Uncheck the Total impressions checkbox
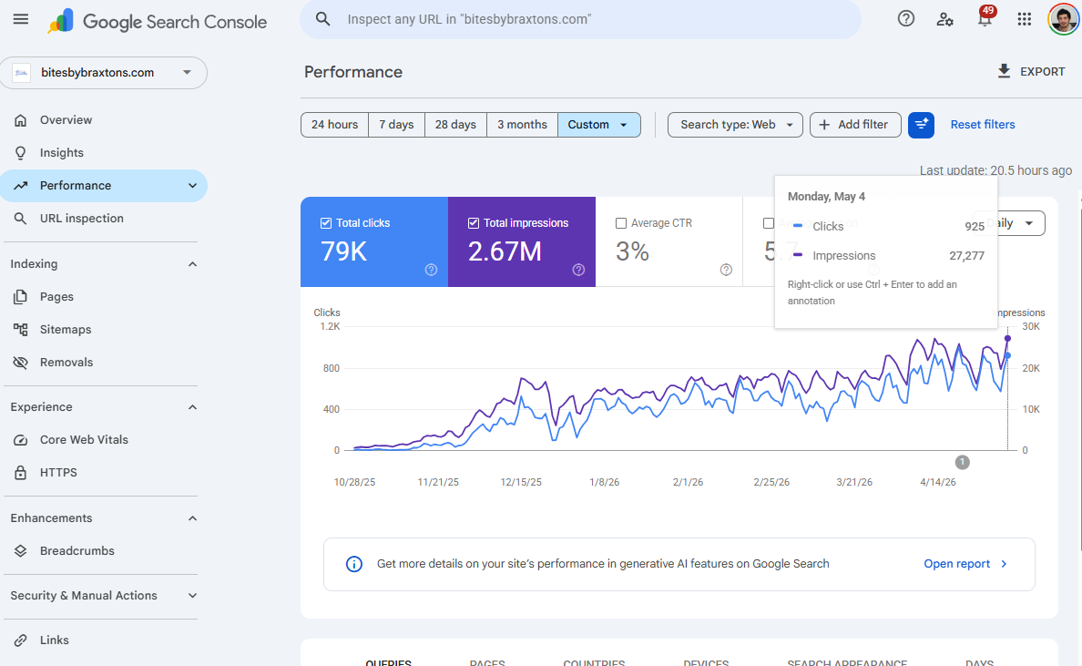 pyautogui.click(x=474, y=223)
